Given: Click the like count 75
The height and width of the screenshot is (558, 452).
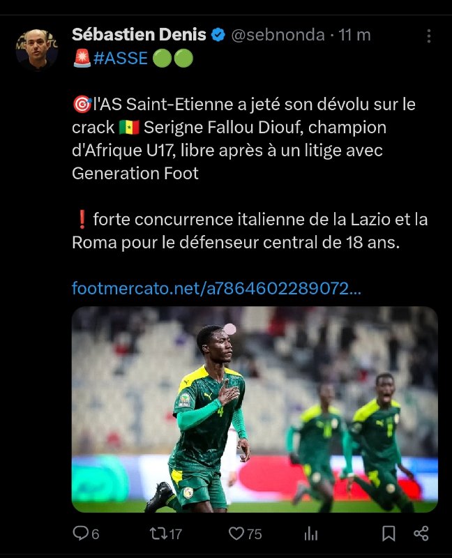Looking at the screenshot, I should click(255, 534).
